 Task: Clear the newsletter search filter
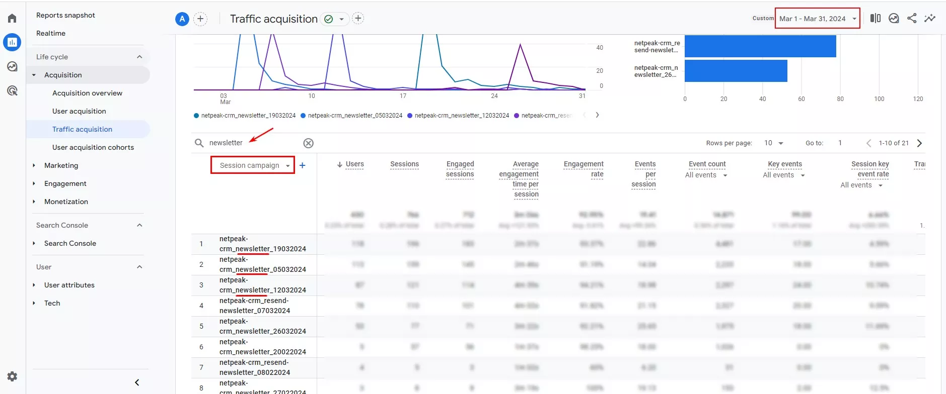click(x=309, y=143)
